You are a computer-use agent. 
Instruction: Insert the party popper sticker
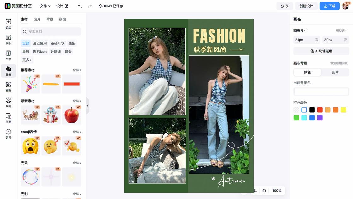point(30,84)
